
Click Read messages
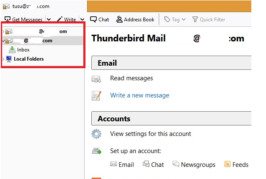132,78
